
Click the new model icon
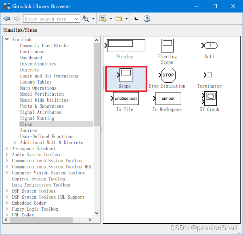point(103,19)
